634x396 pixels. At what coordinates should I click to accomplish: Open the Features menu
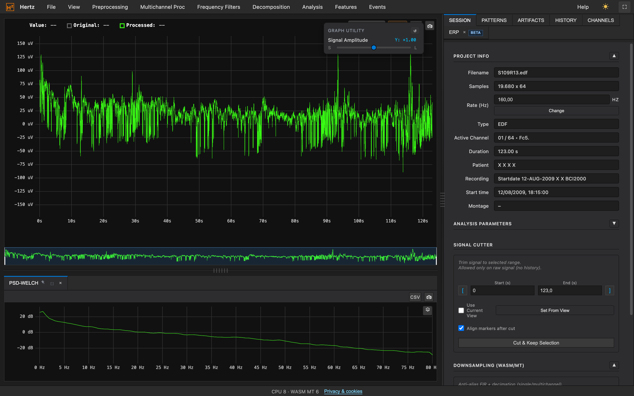point(346,7)
